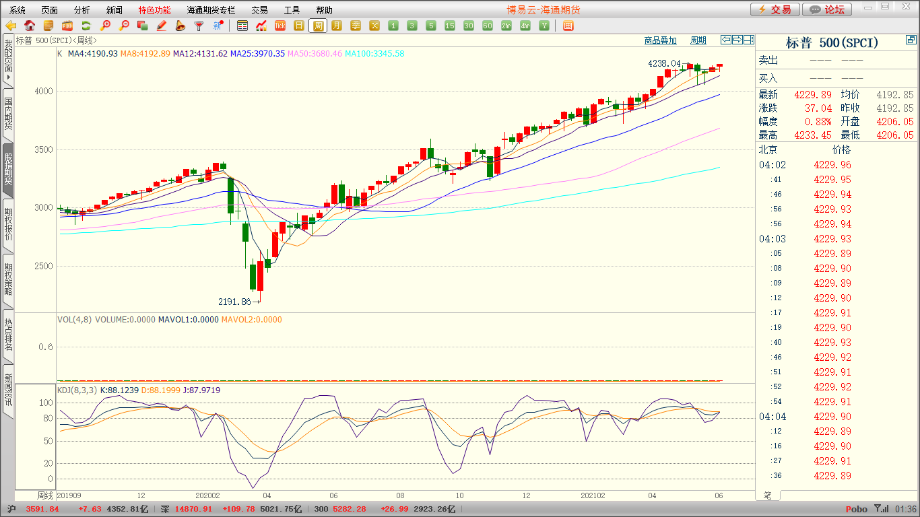Open the 海通期货专栏 menu
Screen dimensions: 920x517
(x=211, y=10)
